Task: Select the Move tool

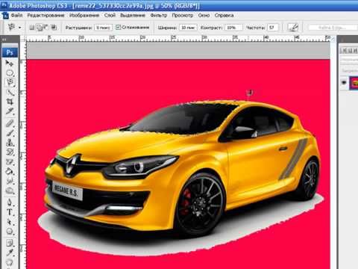Action: pyautogui.click(x=10, y=64)
